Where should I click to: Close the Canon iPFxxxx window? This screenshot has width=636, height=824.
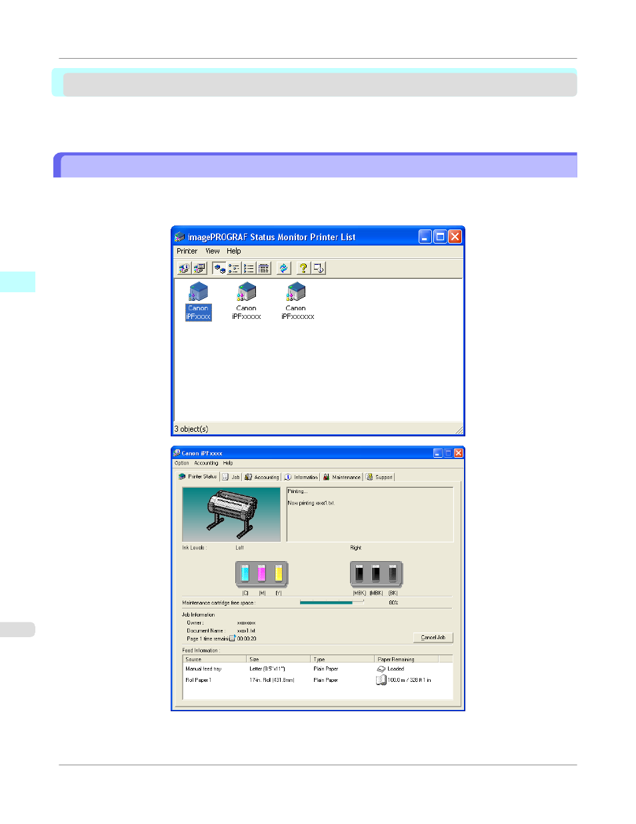(459, 453)
